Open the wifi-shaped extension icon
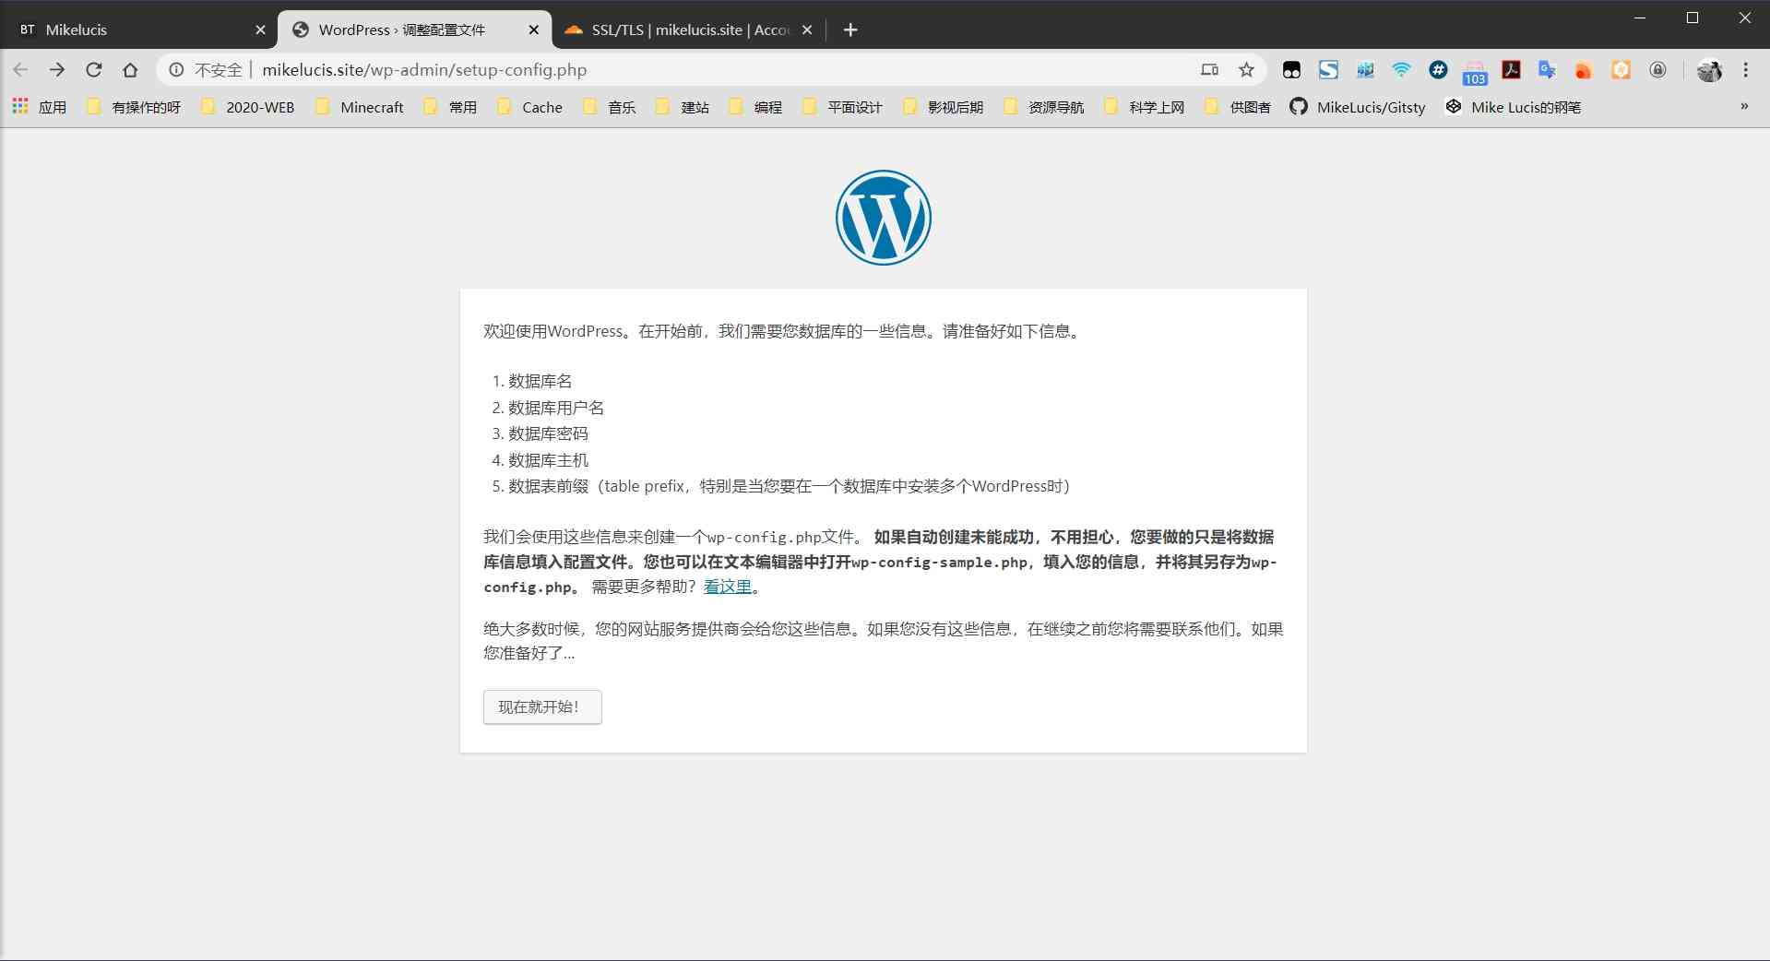 coord(1401,69)
